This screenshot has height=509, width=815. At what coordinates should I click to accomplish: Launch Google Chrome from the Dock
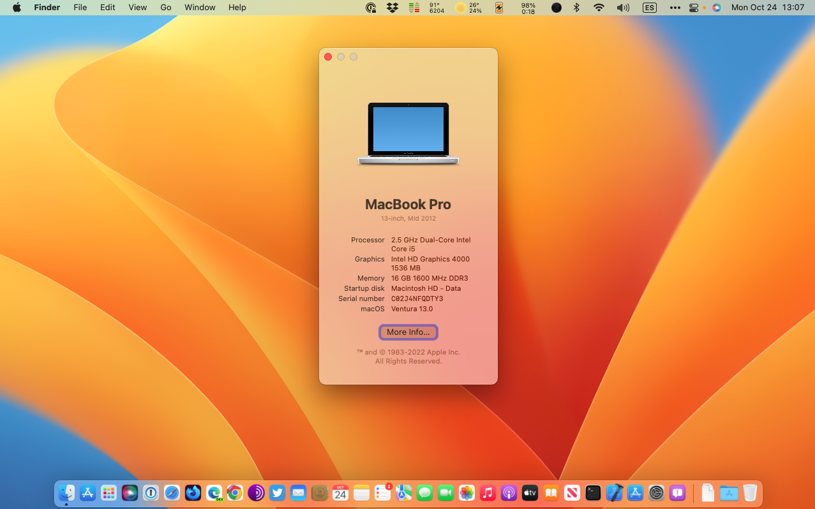235,492
